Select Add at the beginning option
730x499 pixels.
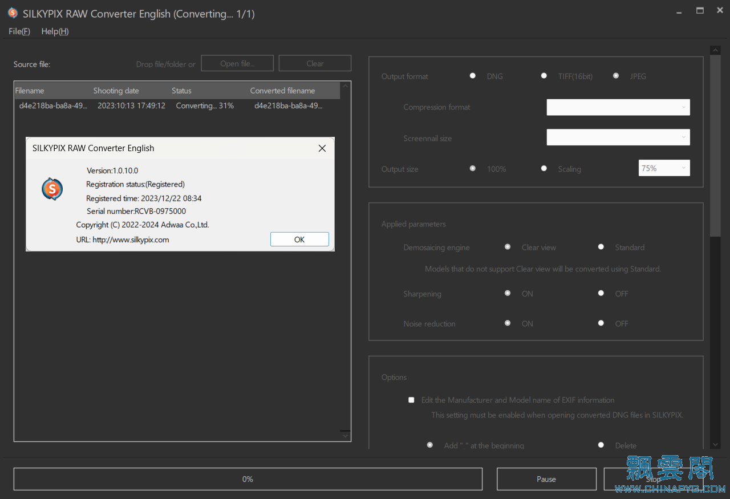coord(430,445)
